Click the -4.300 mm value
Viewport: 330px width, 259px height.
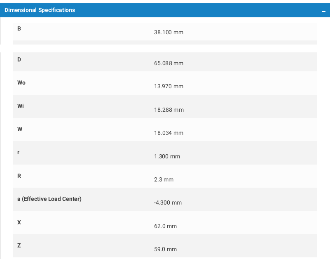coord(168,203)
